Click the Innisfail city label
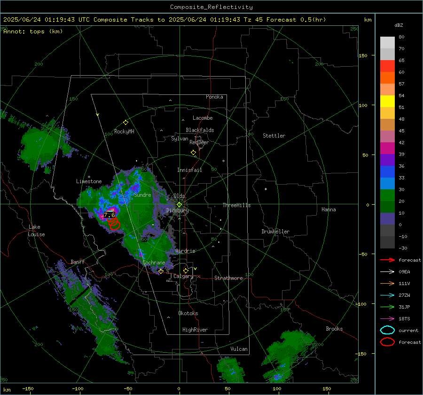The width and height of the screenshot is (423, 395). 189,170
